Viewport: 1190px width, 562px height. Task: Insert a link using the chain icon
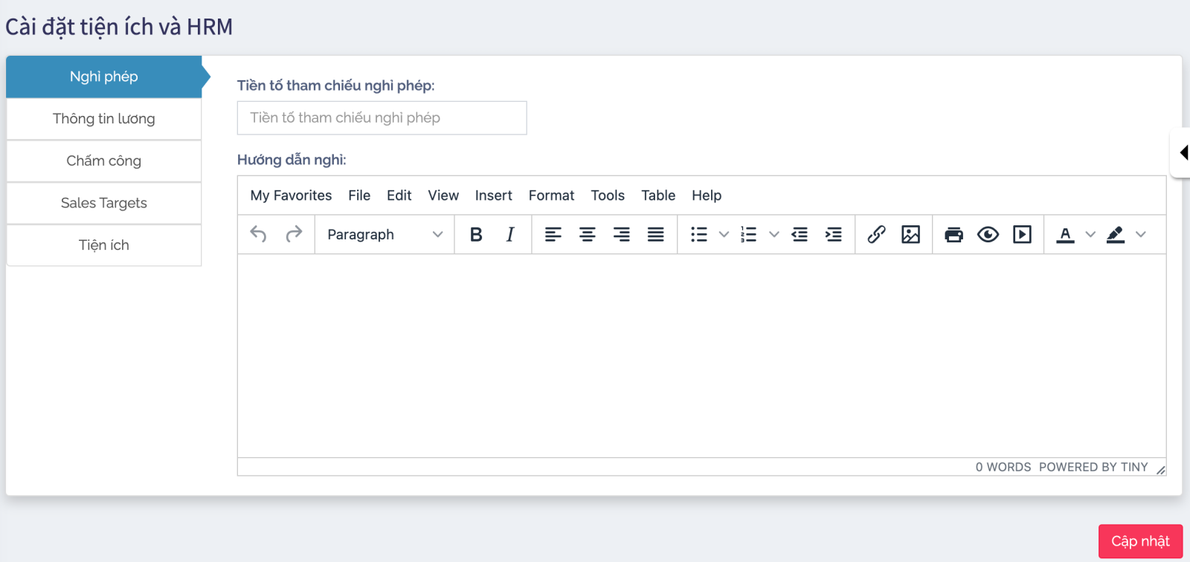point(876,234)
